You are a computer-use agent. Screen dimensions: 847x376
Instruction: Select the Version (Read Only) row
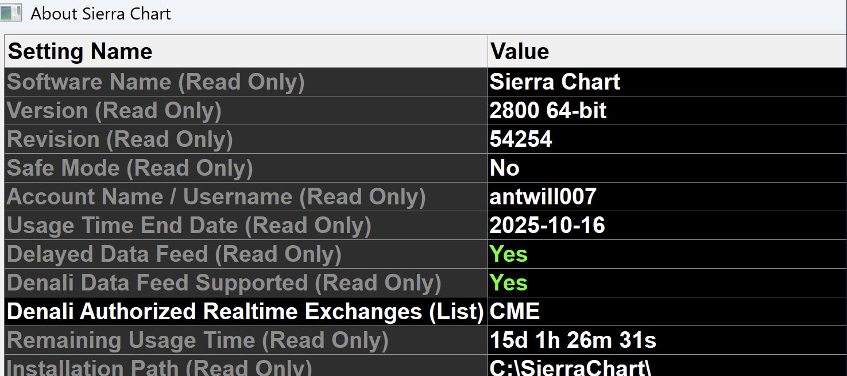tap(114, 111)
